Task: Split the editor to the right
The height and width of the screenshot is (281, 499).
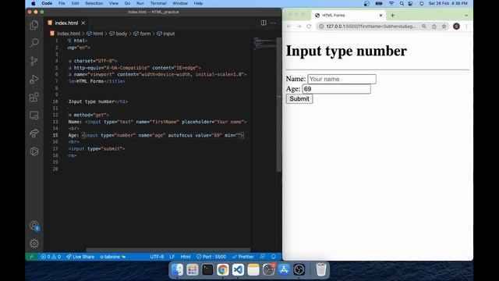Action: [264, 23]
